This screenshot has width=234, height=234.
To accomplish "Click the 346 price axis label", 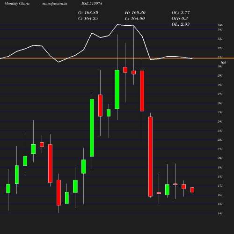I will (220, 25).
